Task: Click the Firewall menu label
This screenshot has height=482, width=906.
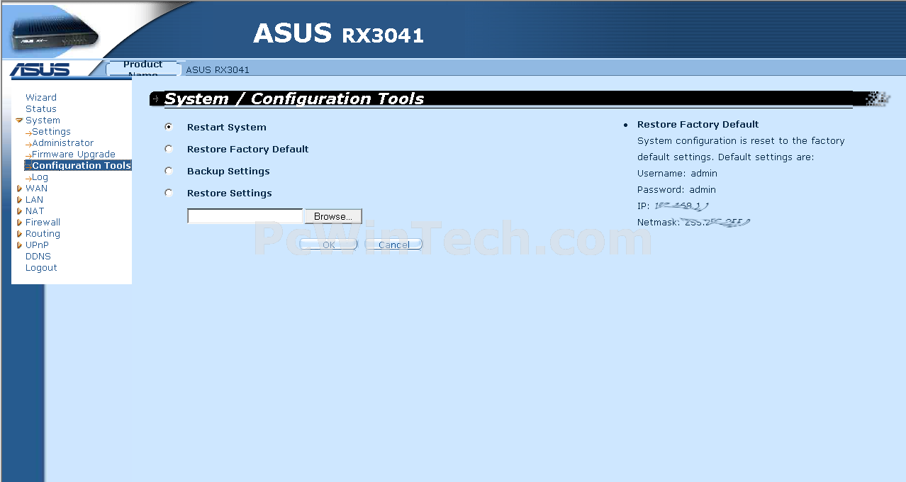Action: pyautogui.click(x=43, y=223)
